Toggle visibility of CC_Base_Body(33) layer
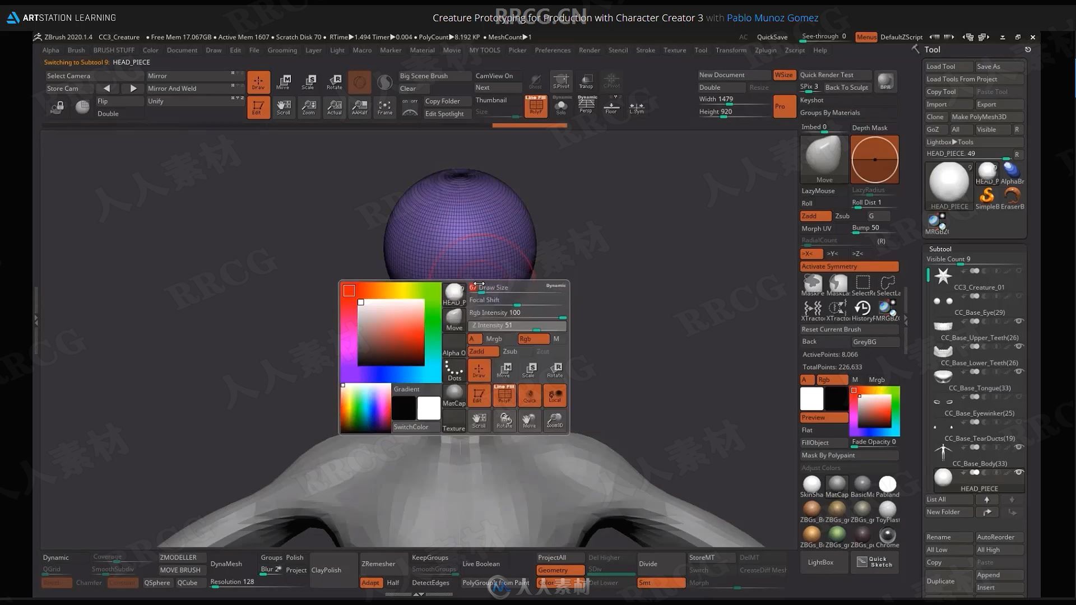This screenshot has height=605, width=1076. 1019,472
